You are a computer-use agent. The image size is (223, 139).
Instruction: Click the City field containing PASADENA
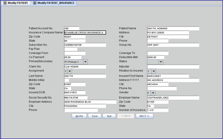pos(85,106)
